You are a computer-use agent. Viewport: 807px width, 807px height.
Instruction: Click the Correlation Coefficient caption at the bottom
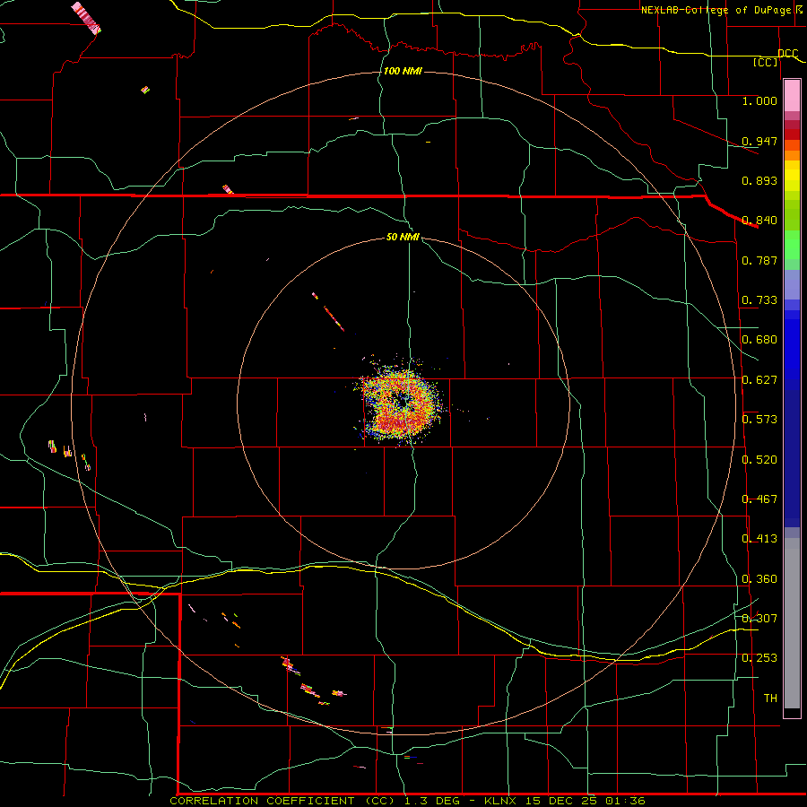point(407,801)
